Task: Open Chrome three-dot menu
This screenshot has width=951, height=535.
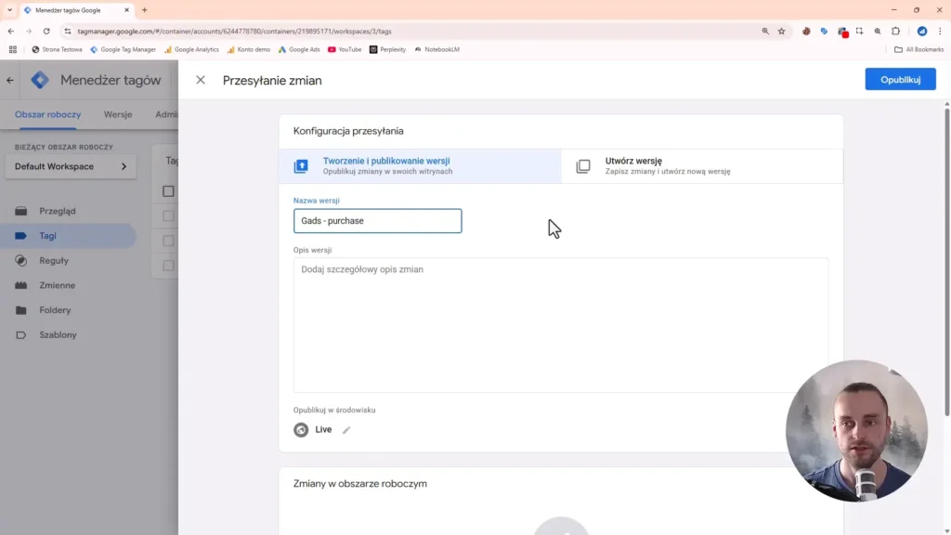Action: click(940, 31)
